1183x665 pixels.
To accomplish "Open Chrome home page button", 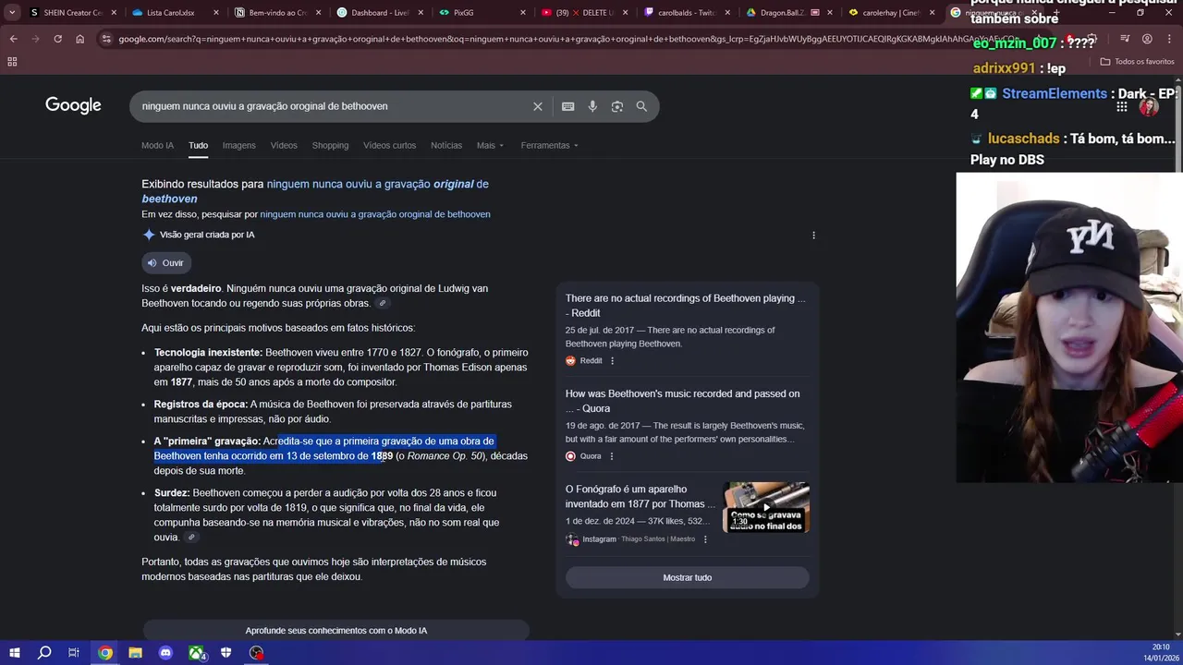I will tap(79, 39).
